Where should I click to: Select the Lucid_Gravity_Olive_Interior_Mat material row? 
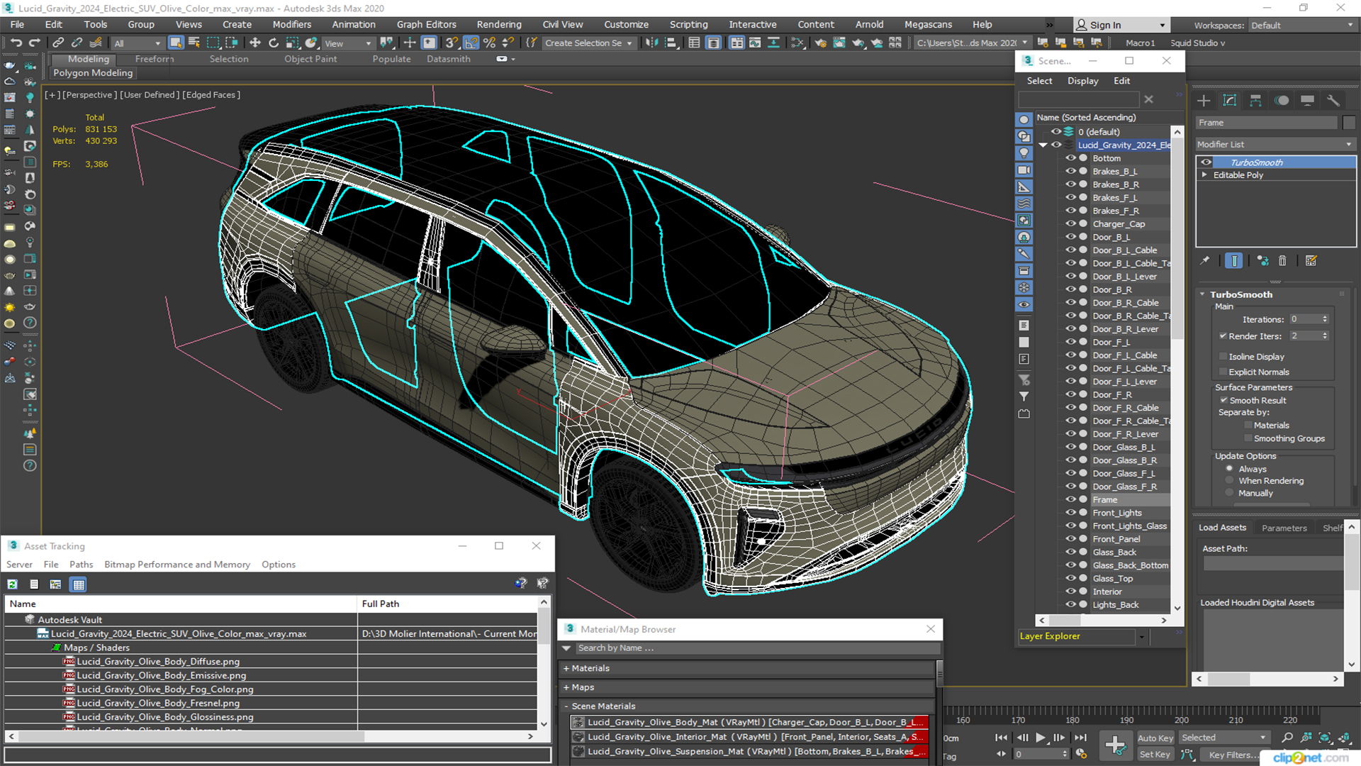coord(749,737)
